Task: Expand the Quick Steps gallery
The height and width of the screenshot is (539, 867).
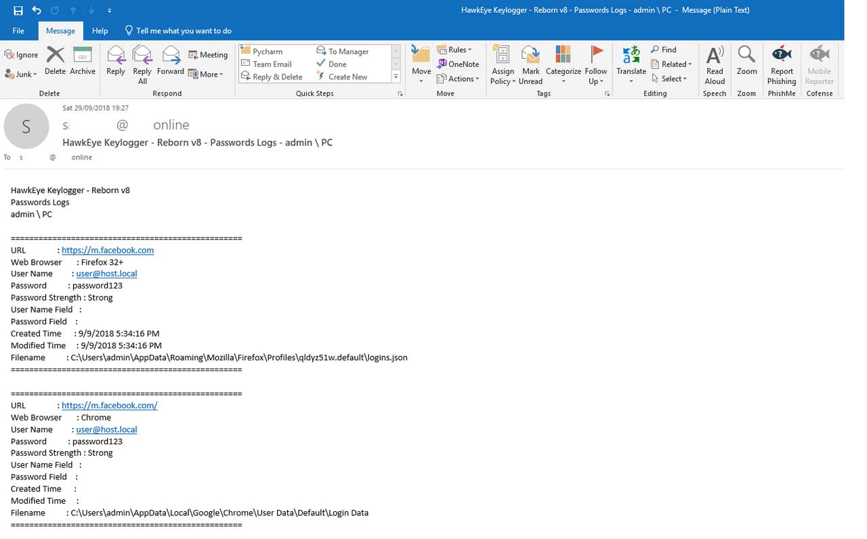Action: 396,77
